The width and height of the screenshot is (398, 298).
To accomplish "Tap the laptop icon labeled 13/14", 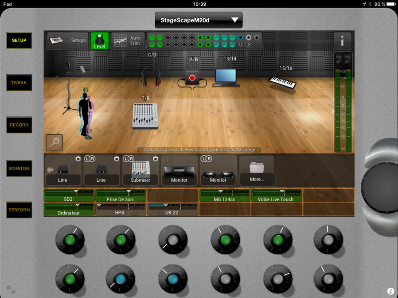I will point(226,77).
